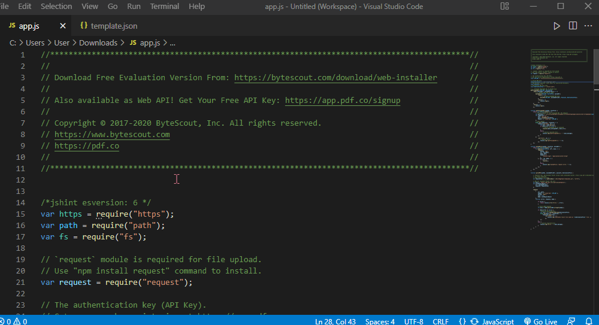Open the editor More Actions ellipsis menu

click(x=588, y=26)
